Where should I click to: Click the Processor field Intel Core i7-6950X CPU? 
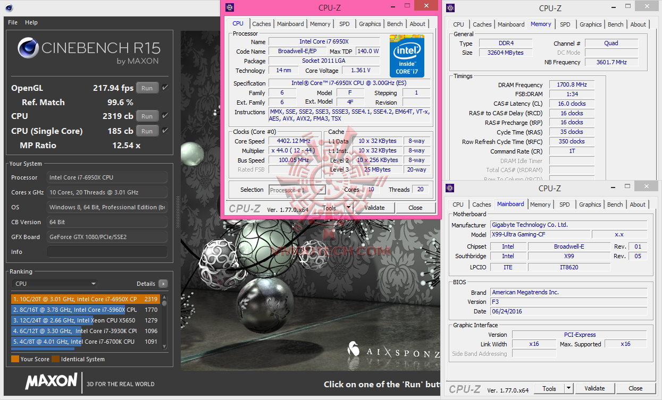[107, 177]
